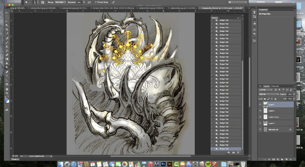Image resolution: width=305 pixels, height=167 pixels.
Task: Select the last Dodge Tool history state
Action: coord(226,149)
